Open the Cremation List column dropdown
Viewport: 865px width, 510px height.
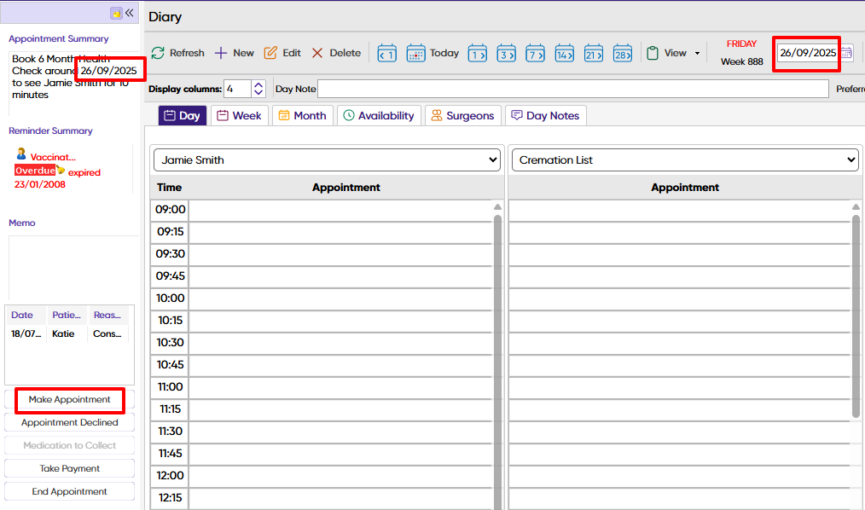click(685, 159)
